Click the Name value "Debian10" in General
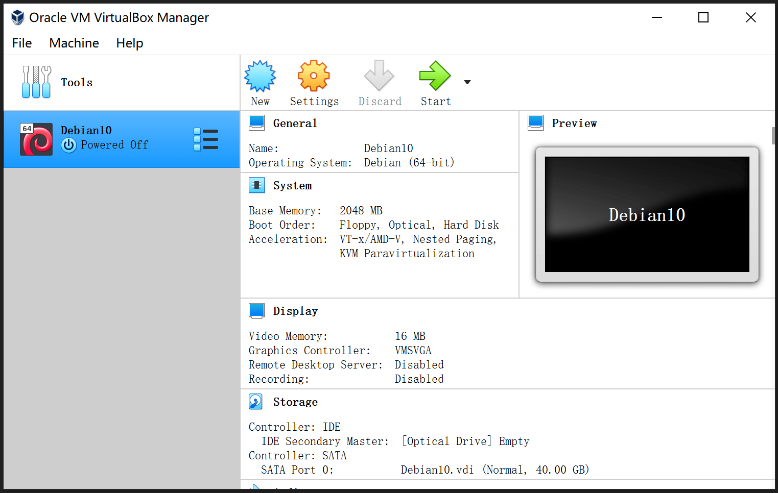 click(389, 149)
